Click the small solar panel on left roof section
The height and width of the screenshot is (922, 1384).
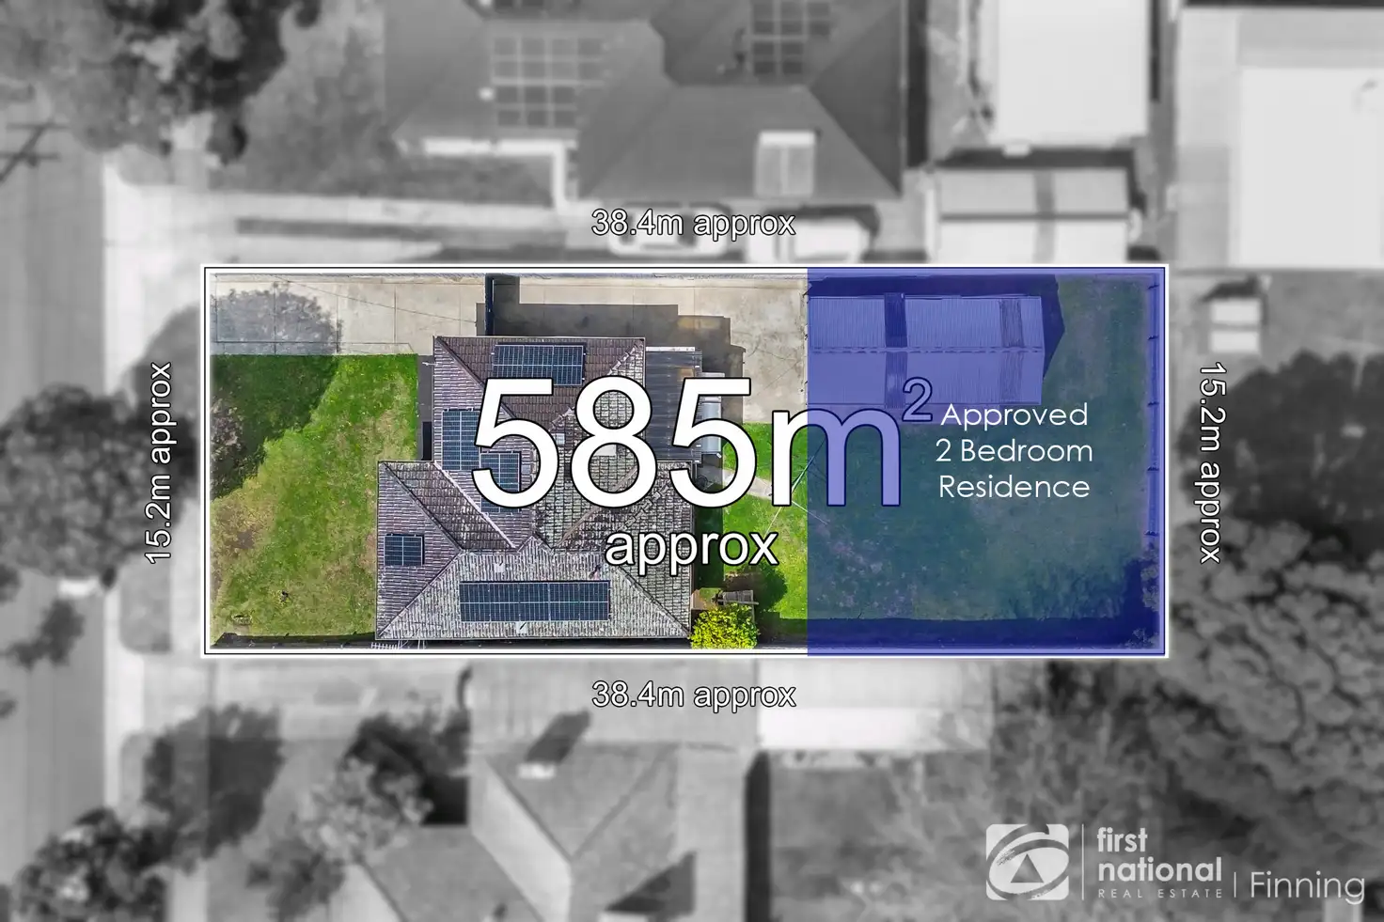[402, 550]
